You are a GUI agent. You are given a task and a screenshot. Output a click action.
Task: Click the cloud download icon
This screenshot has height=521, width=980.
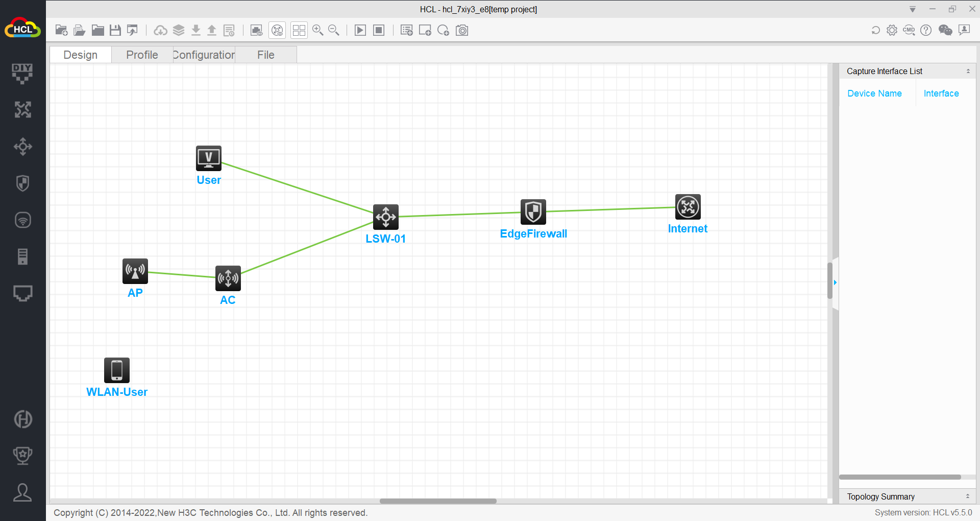(160, 30)
